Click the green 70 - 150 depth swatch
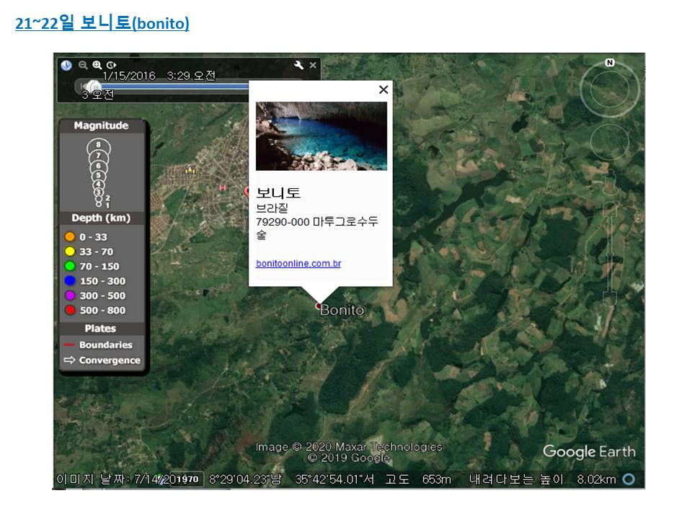Image resolution: width=692 pixels, height=519 pixels. coord(70,266)
